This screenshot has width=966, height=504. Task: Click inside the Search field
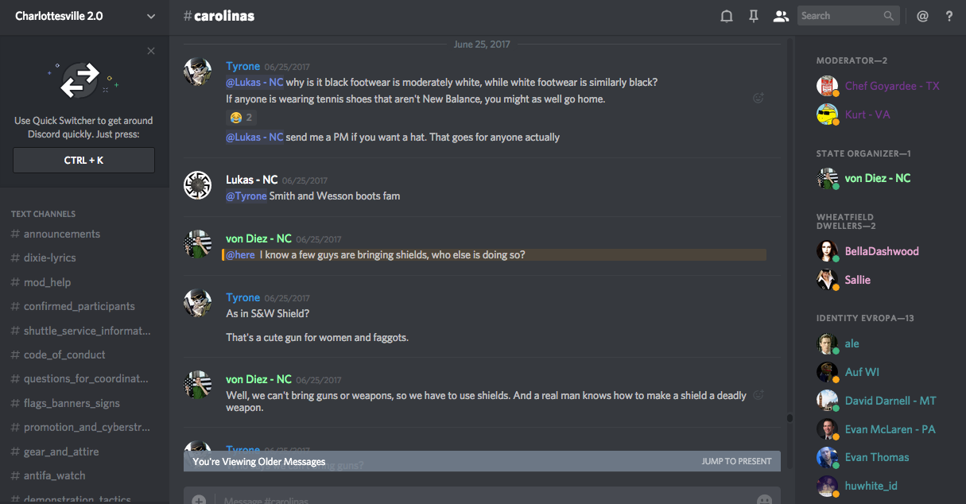pyautogui.click(x=841, y=16)
